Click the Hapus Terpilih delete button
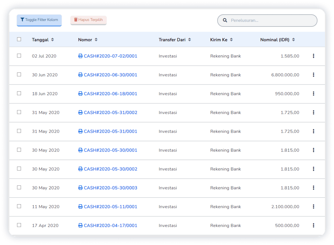The height and width of the screenshot is (245, 334). [88, 20]
